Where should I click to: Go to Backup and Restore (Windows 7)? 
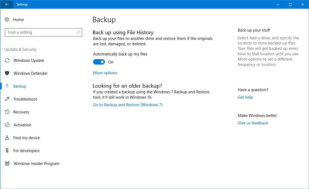tap(128, 105)
